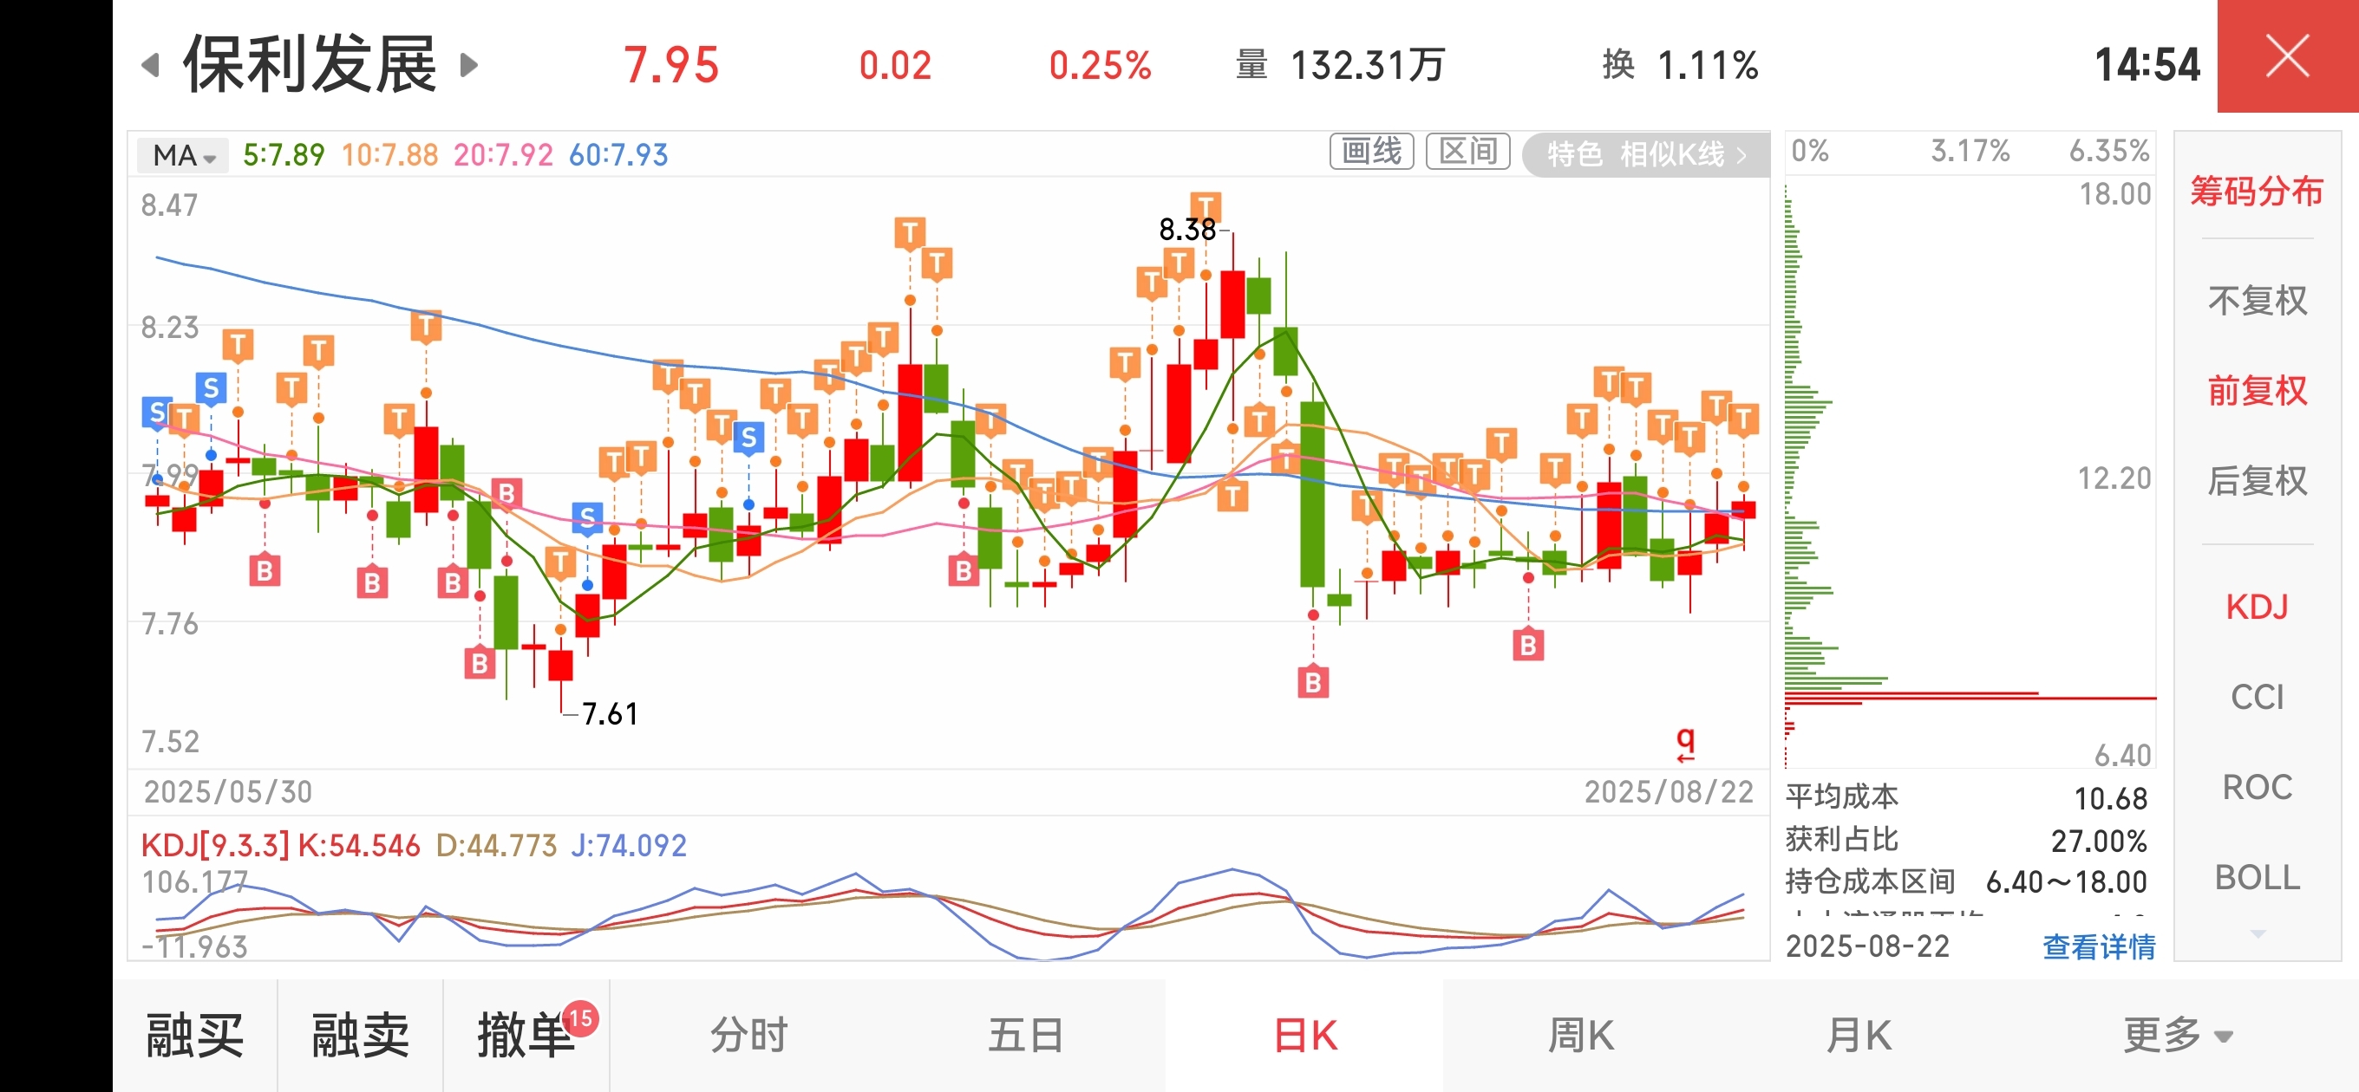Click the 7.61 low price label
2359x1092 pixels.
pos(610,714)
